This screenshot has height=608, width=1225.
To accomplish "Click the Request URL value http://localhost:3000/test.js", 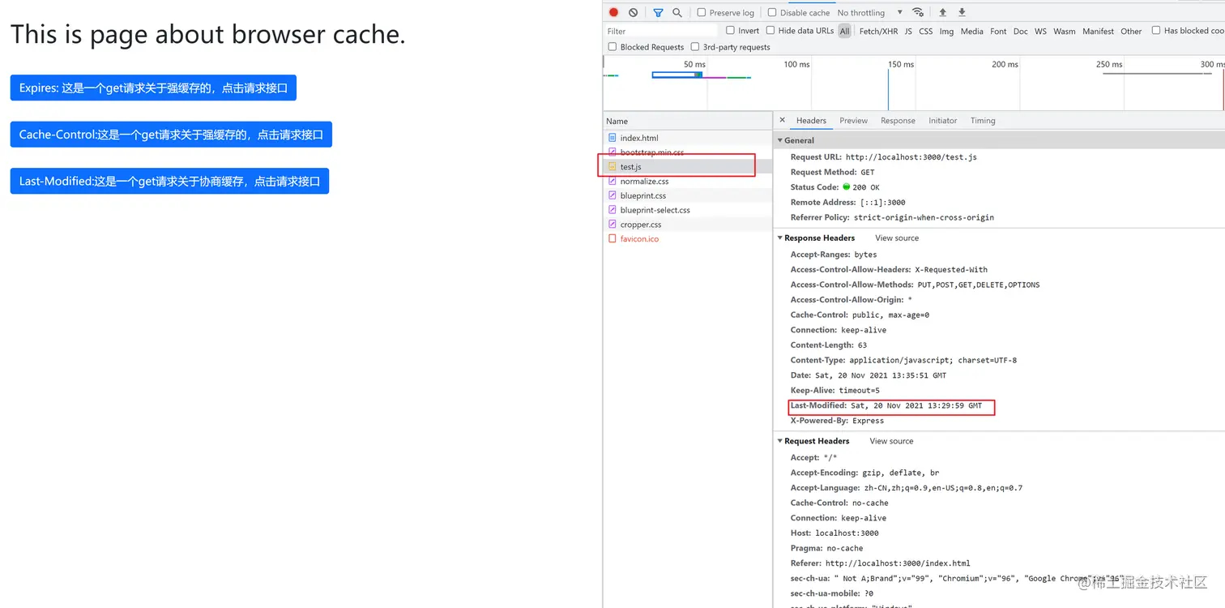I will tap(911, 157).
